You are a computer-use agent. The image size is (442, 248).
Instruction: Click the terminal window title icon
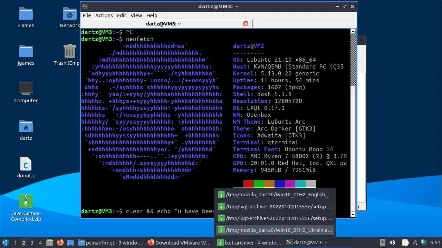point(85,6)
